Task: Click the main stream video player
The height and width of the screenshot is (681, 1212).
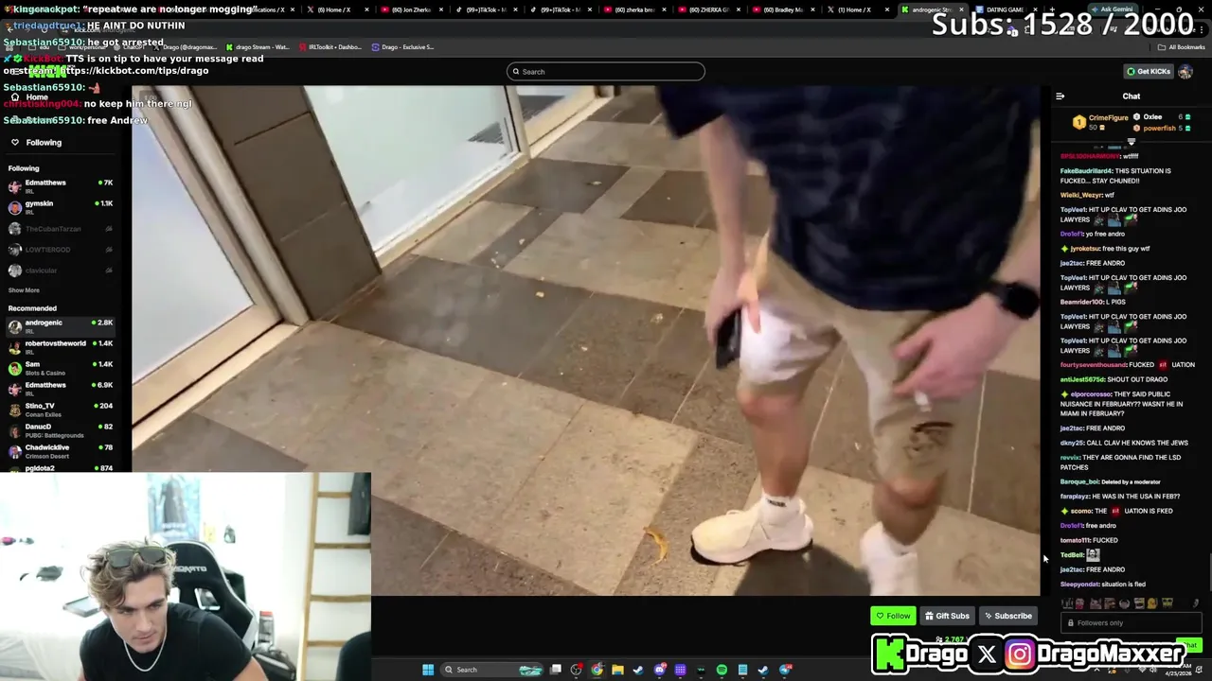Action: [x=586, y=340]
